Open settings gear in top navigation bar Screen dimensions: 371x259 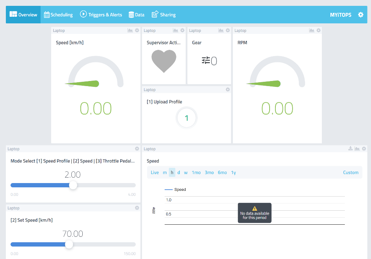click(360, 15)
